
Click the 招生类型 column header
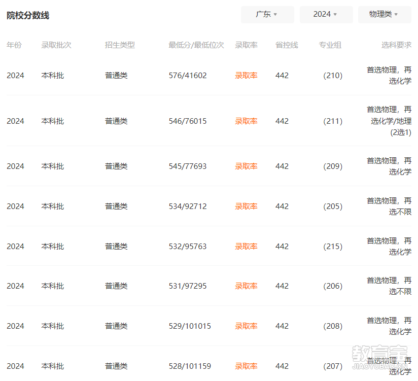coord(120,45)
